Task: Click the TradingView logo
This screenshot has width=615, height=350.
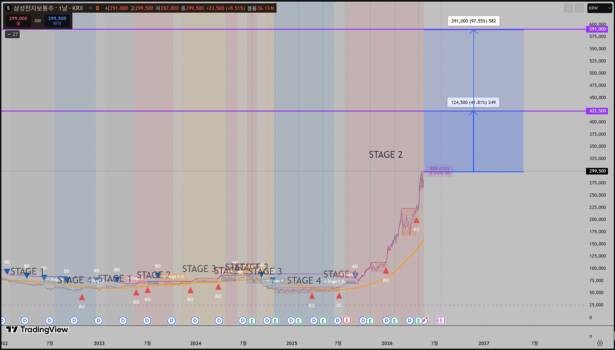Action: coord(37,330)
